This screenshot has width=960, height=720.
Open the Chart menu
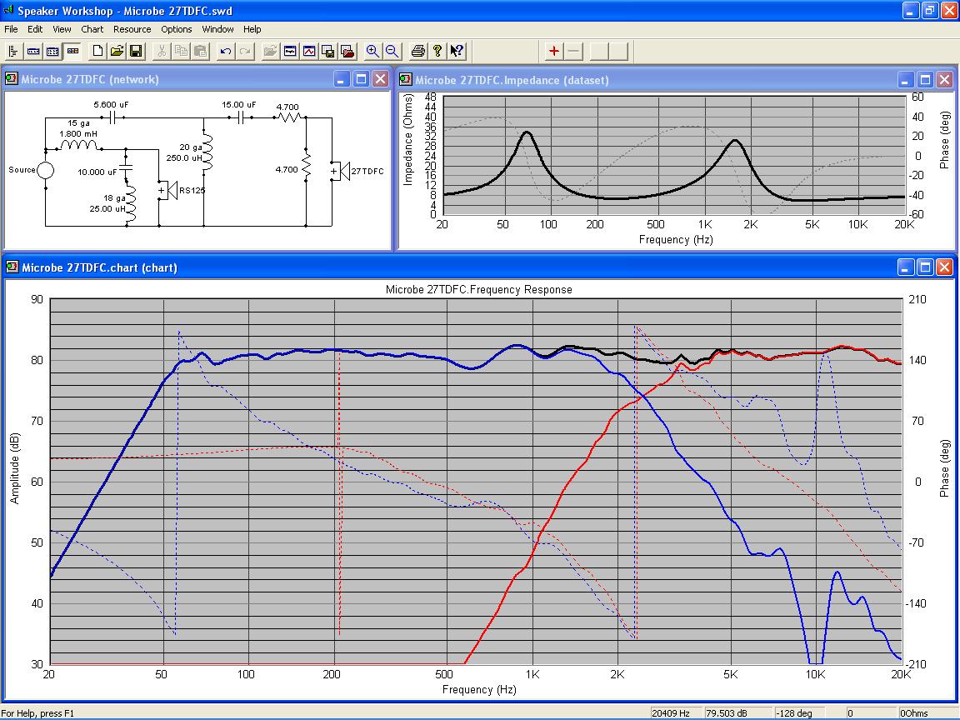[92, 29]
